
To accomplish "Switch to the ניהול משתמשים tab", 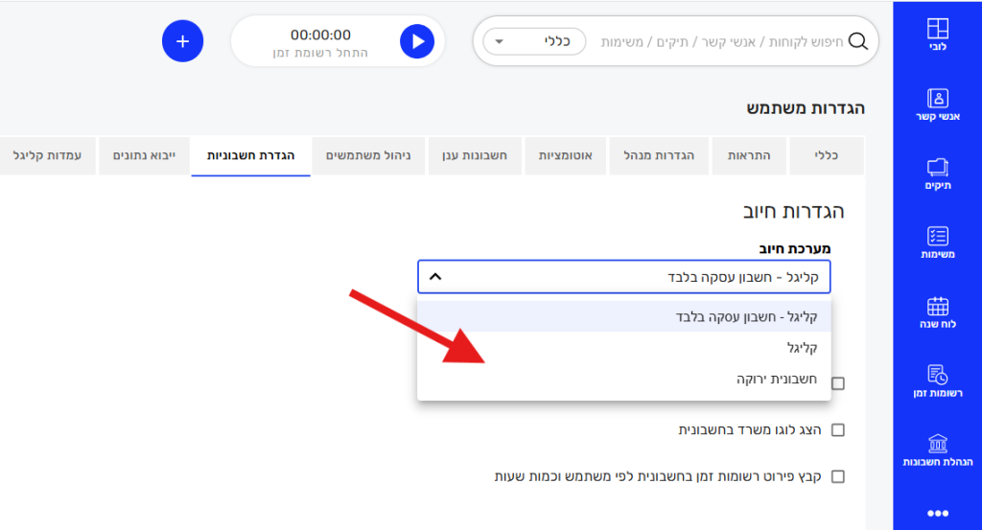I will click(369, 155).
